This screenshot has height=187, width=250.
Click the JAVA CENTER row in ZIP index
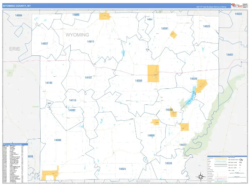[x=13, y=161]
